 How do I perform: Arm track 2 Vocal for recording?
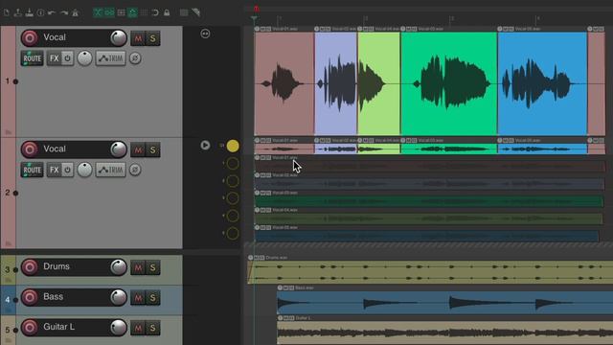30,149
